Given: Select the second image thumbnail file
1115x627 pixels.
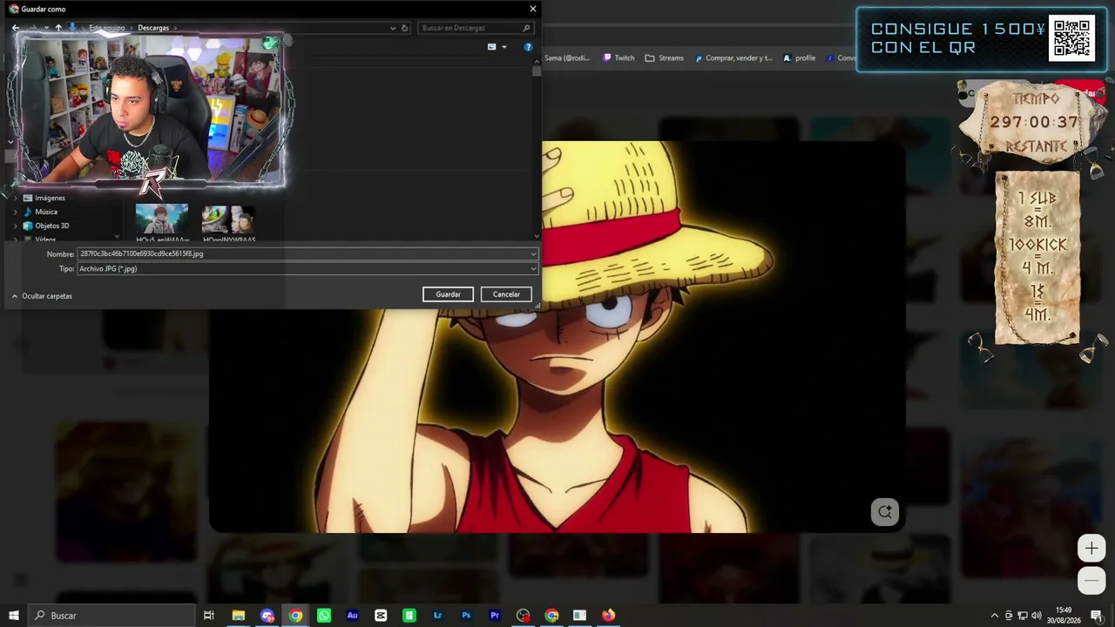Looking at the screenshot, I should tap(229, 221).
